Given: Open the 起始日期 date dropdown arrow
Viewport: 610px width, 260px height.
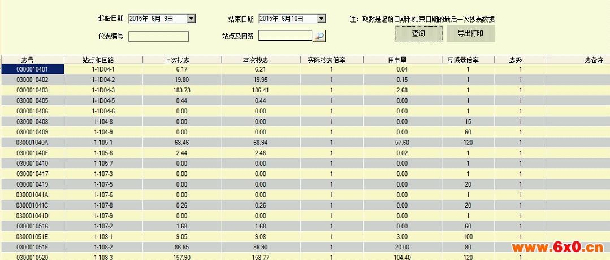Looking at the screenshot, I should click(192, 18).
